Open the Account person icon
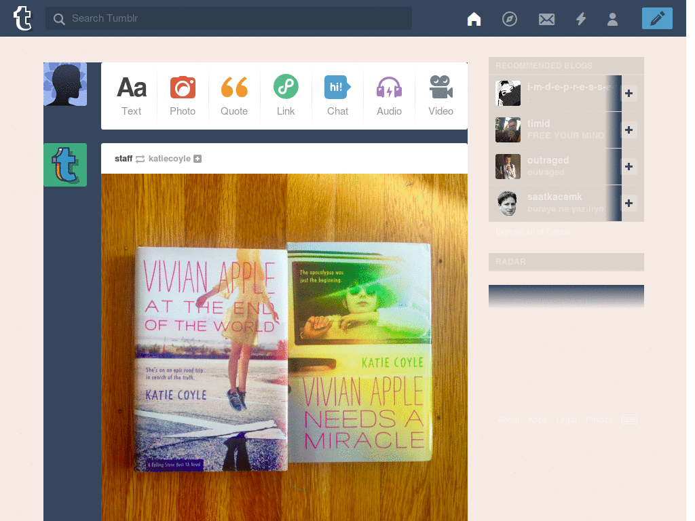The width and height of the screenshot is (695, 521). click(x=612, y=18)
